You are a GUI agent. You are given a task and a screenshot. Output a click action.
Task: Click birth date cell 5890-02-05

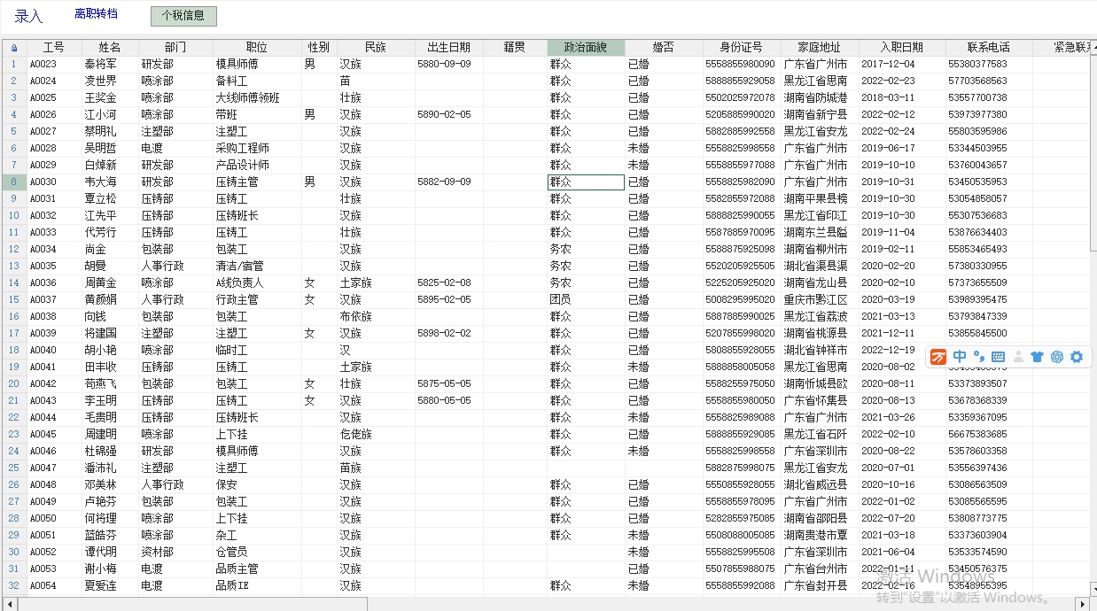click(x=449, y=115)
